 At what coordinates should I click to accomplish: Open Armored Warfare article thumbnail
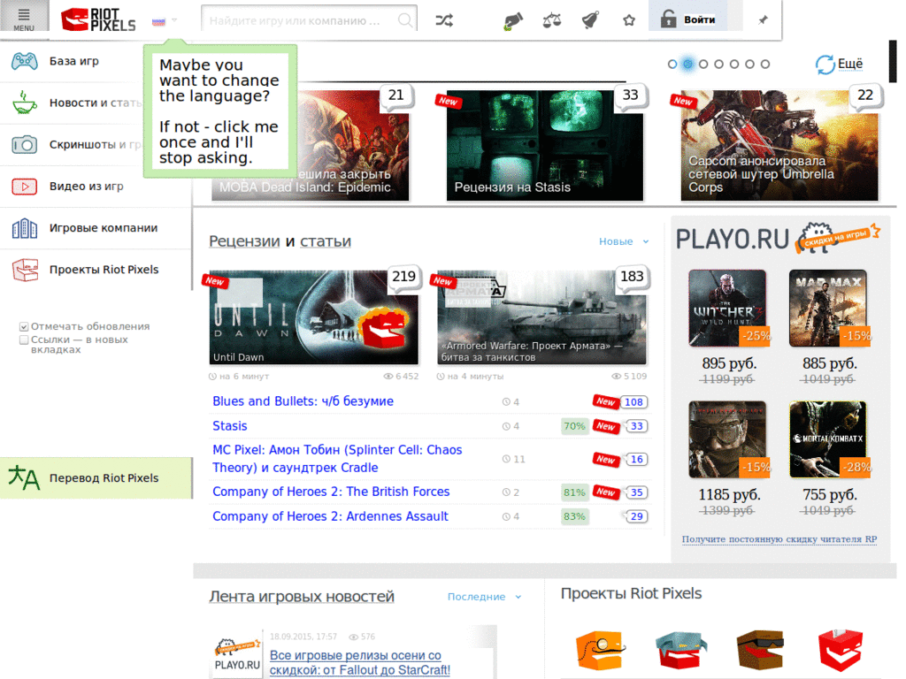point(542,317)
